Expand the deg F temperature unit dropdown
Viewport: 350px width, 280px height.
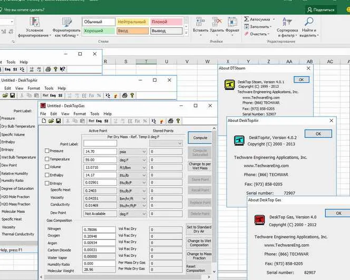point(132,160)
